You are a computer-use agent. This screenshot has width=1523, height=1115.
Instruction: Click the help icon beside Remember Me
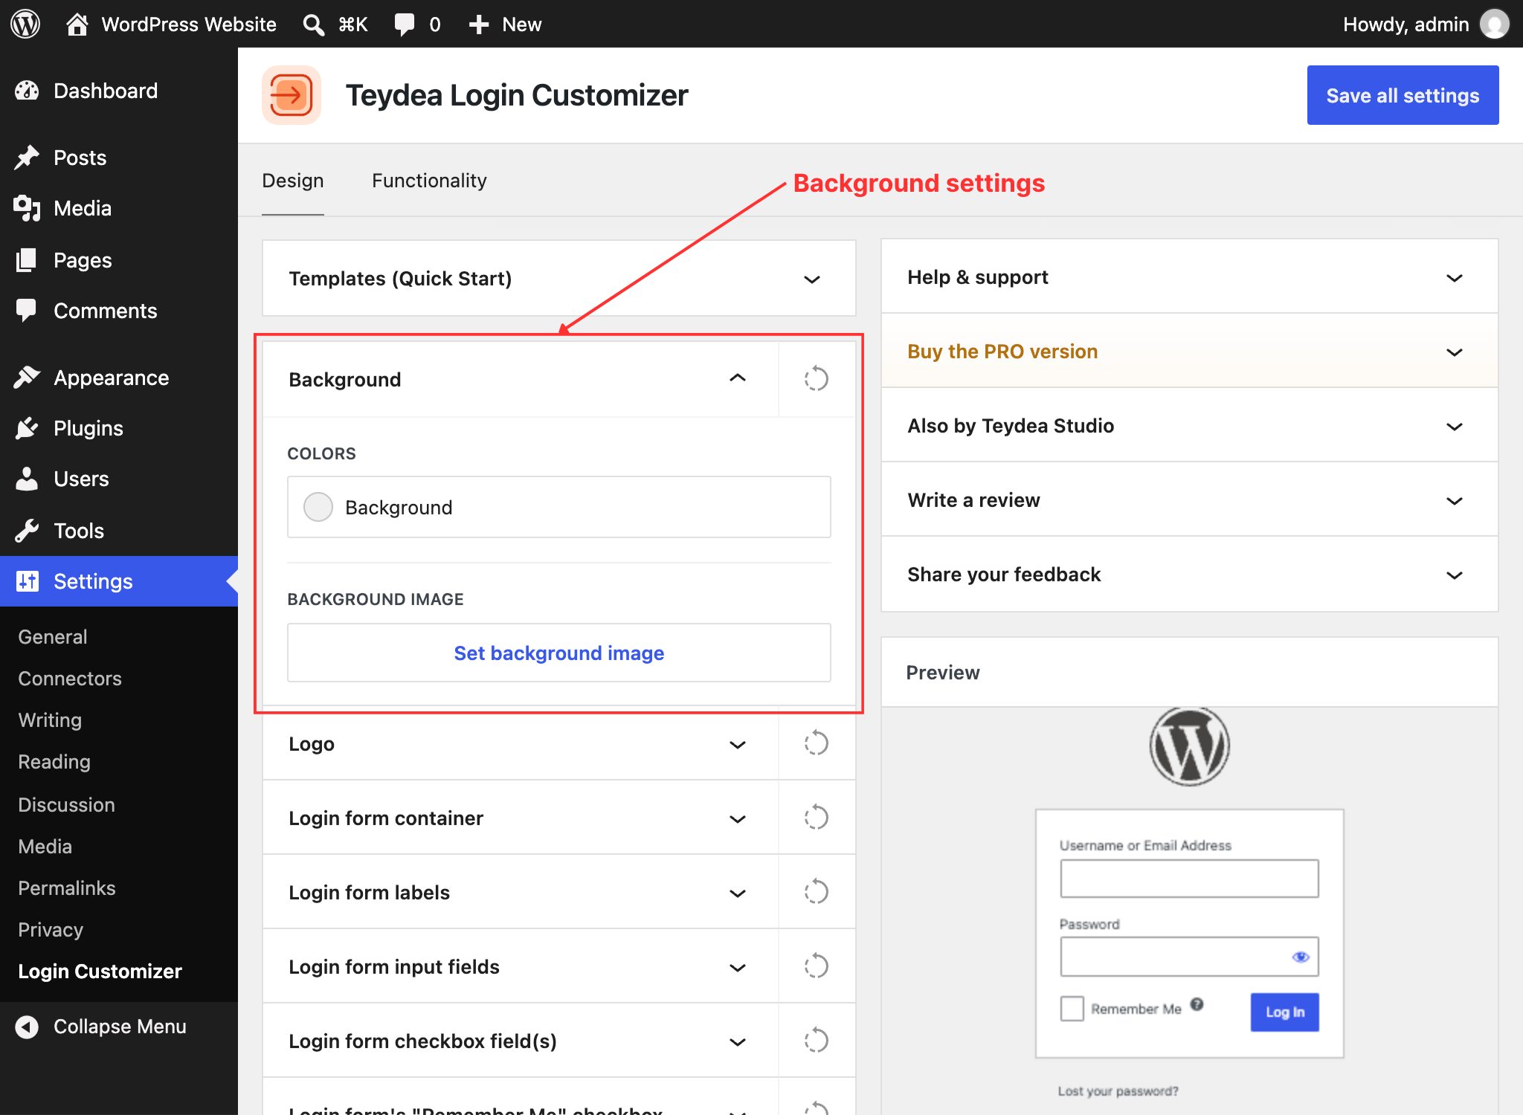pyautogui.click(x=1197, y=1004)
